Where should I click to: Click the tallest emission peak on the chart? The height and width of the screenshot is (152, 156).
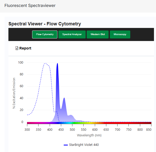[x=57, y=64]
